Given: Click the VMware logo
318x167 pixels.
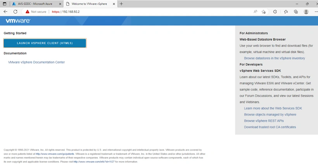Looking at the screenshot, I should [x=18, y=20].
